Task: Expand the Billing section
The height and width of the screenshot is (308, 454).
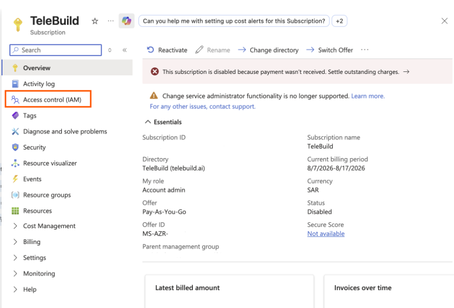Action: pyautogui.click(x=15, y=242)
